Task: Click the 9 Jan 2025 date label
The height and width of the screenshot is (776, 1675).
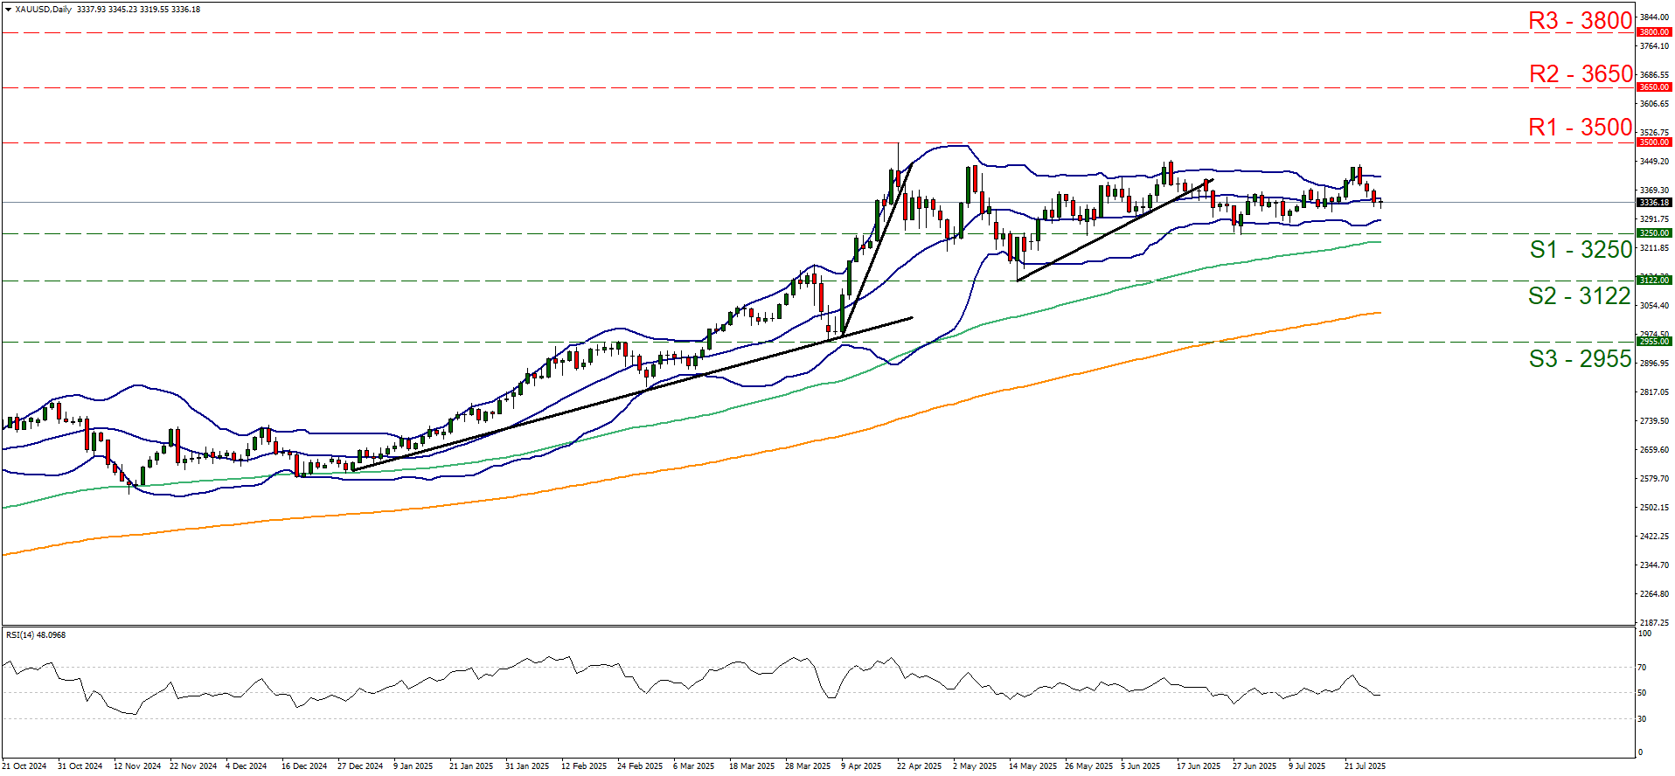Action: click(414, 766)
